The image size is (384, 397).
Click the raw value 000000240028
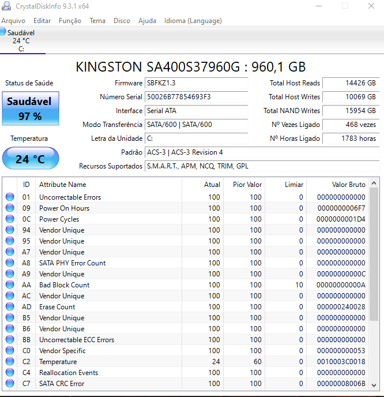pyautogui.click(x=341, y=307)
